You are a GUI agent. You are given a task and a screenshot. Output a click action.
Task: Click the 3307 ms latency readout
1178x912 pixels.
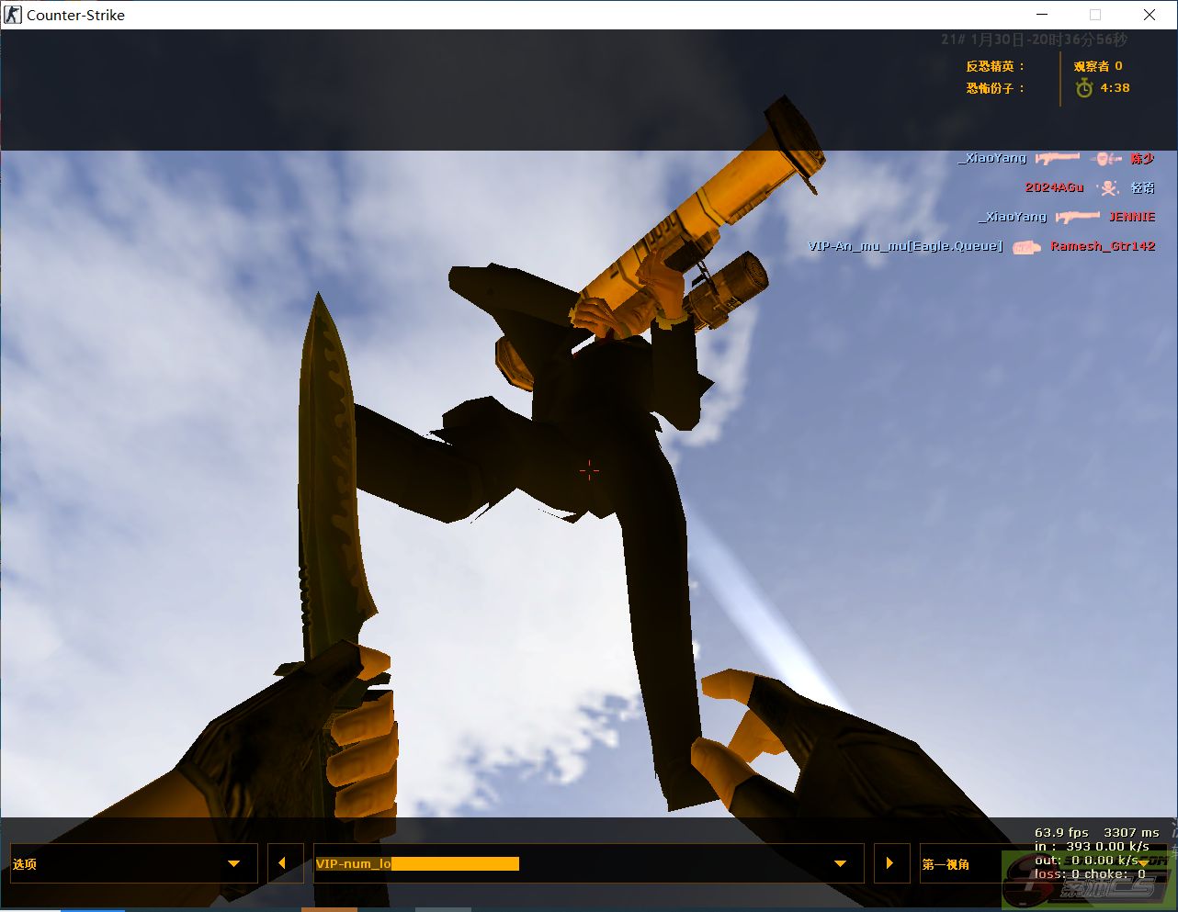tap(1132, 832)
